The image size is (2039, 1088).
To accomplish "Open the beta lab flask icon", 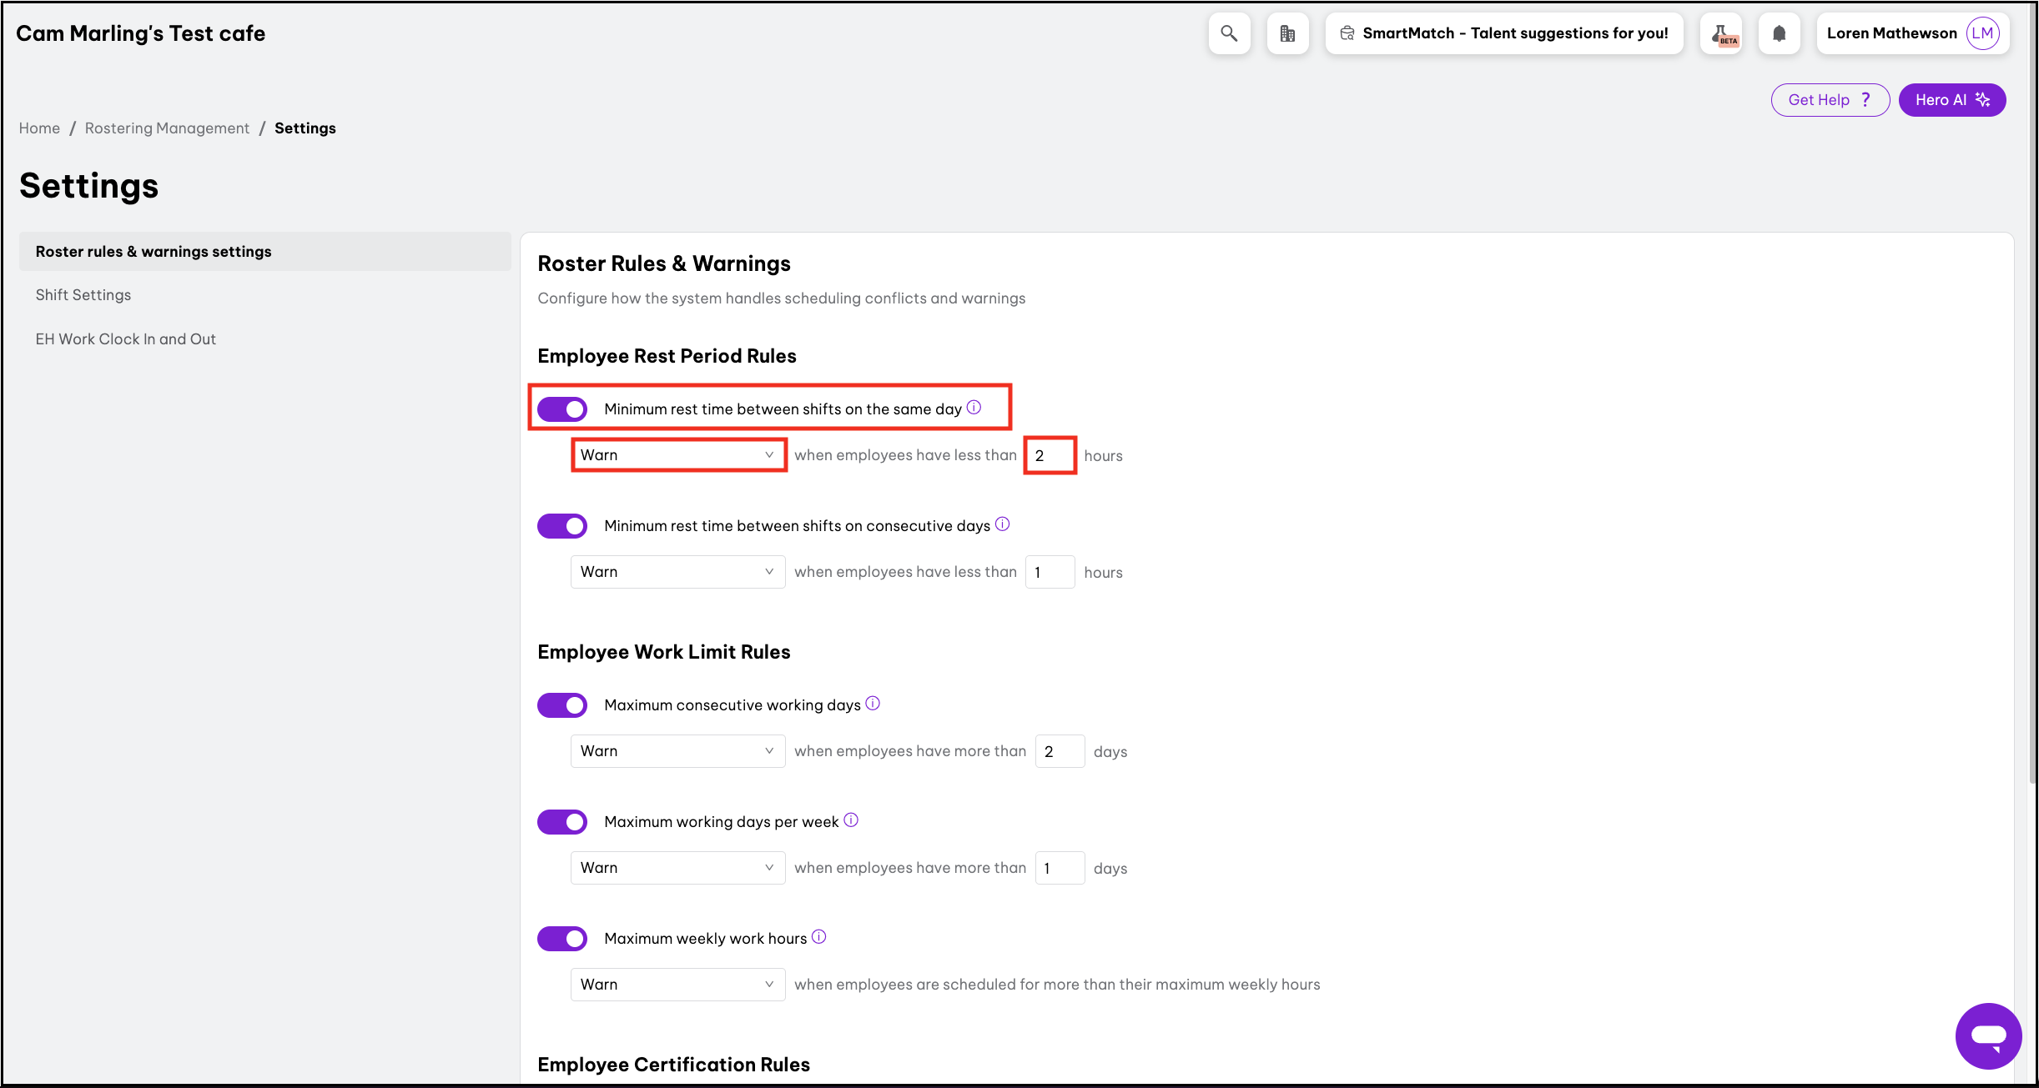I will point(1721,33).
